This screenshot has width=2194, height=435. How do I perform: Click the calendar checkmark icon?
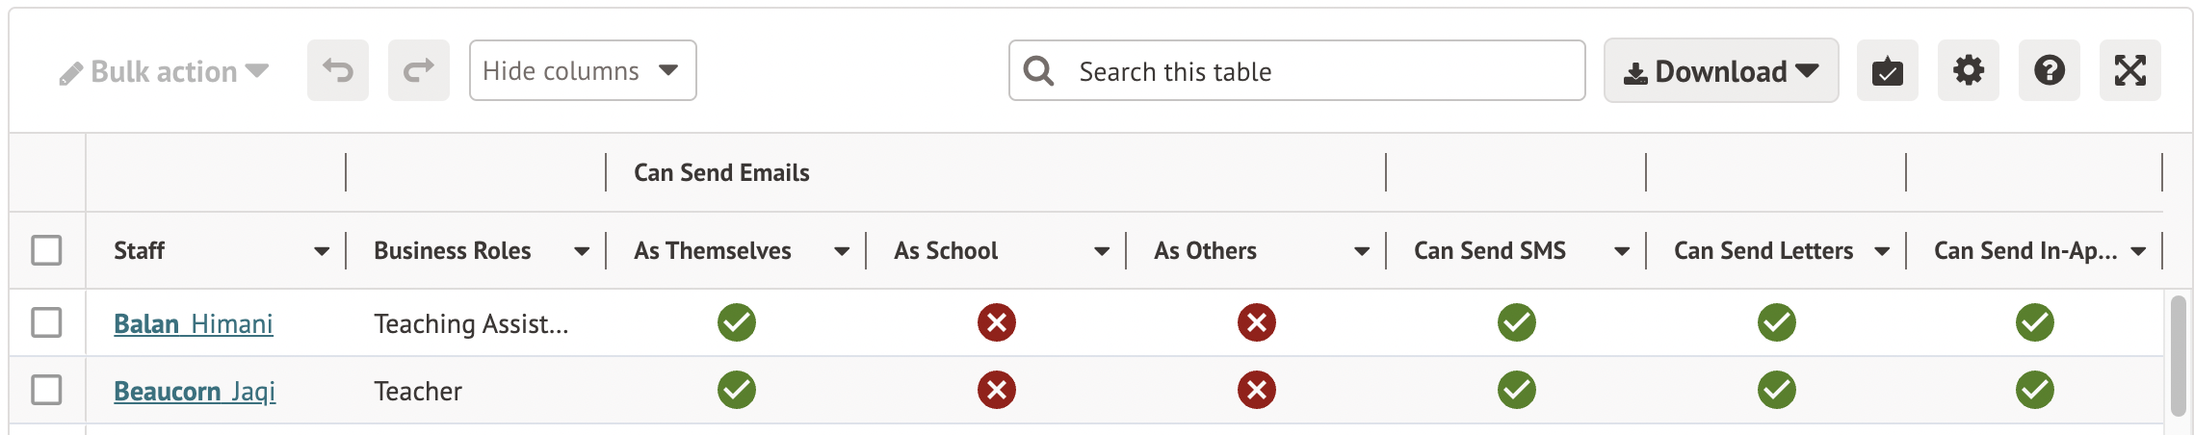click(x=1887, y=70)
